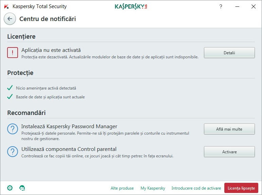262x195 pixels.
Task: Click the back arrow button
Action: coord(10,19)
